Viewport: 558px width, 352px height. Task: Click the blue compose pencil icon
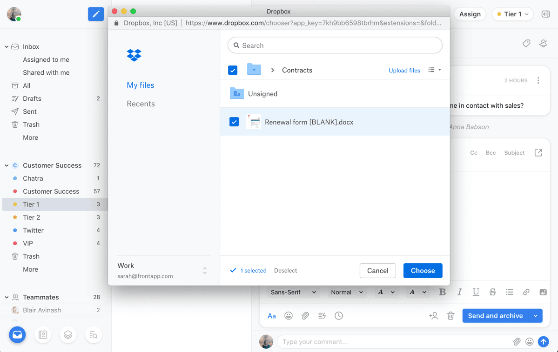pyautogui.click(x=96, y=14)
